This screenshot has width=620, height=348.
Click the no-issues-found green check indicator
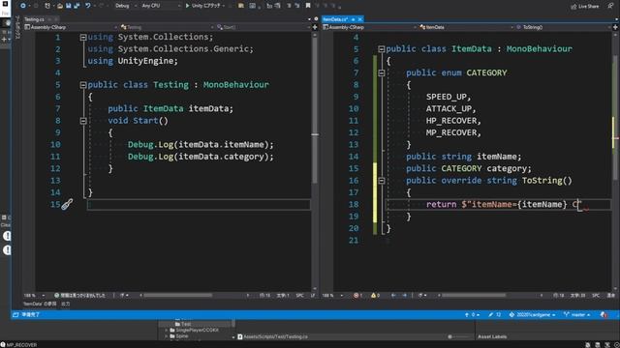tap(79, 295)
